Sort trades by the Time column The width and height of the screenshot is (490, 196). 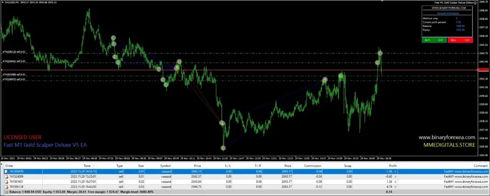coord(88,166)
